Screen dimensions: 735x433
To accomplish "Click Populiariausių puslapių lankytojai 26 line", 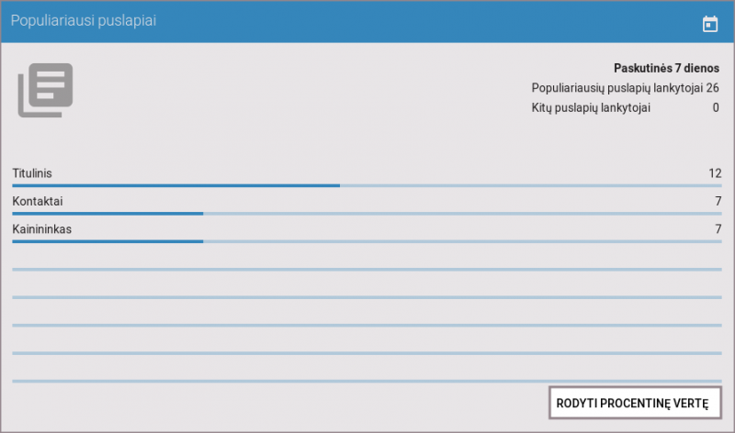I will click(x=625, y=88).
